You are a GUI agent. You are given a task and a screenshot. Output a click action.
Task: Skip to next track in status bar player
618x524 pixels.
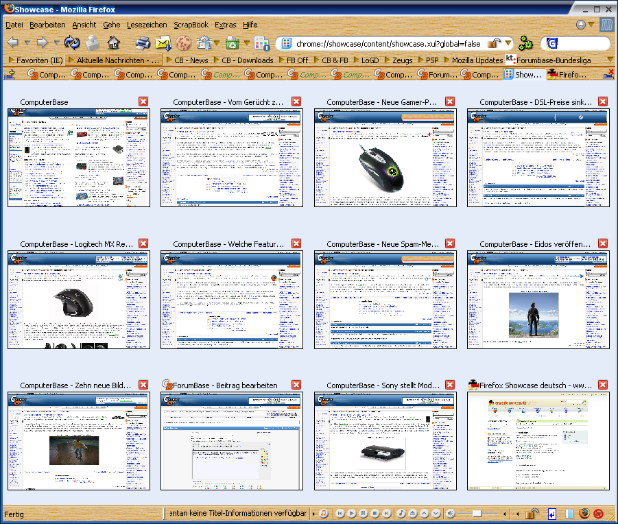(387, 513)
